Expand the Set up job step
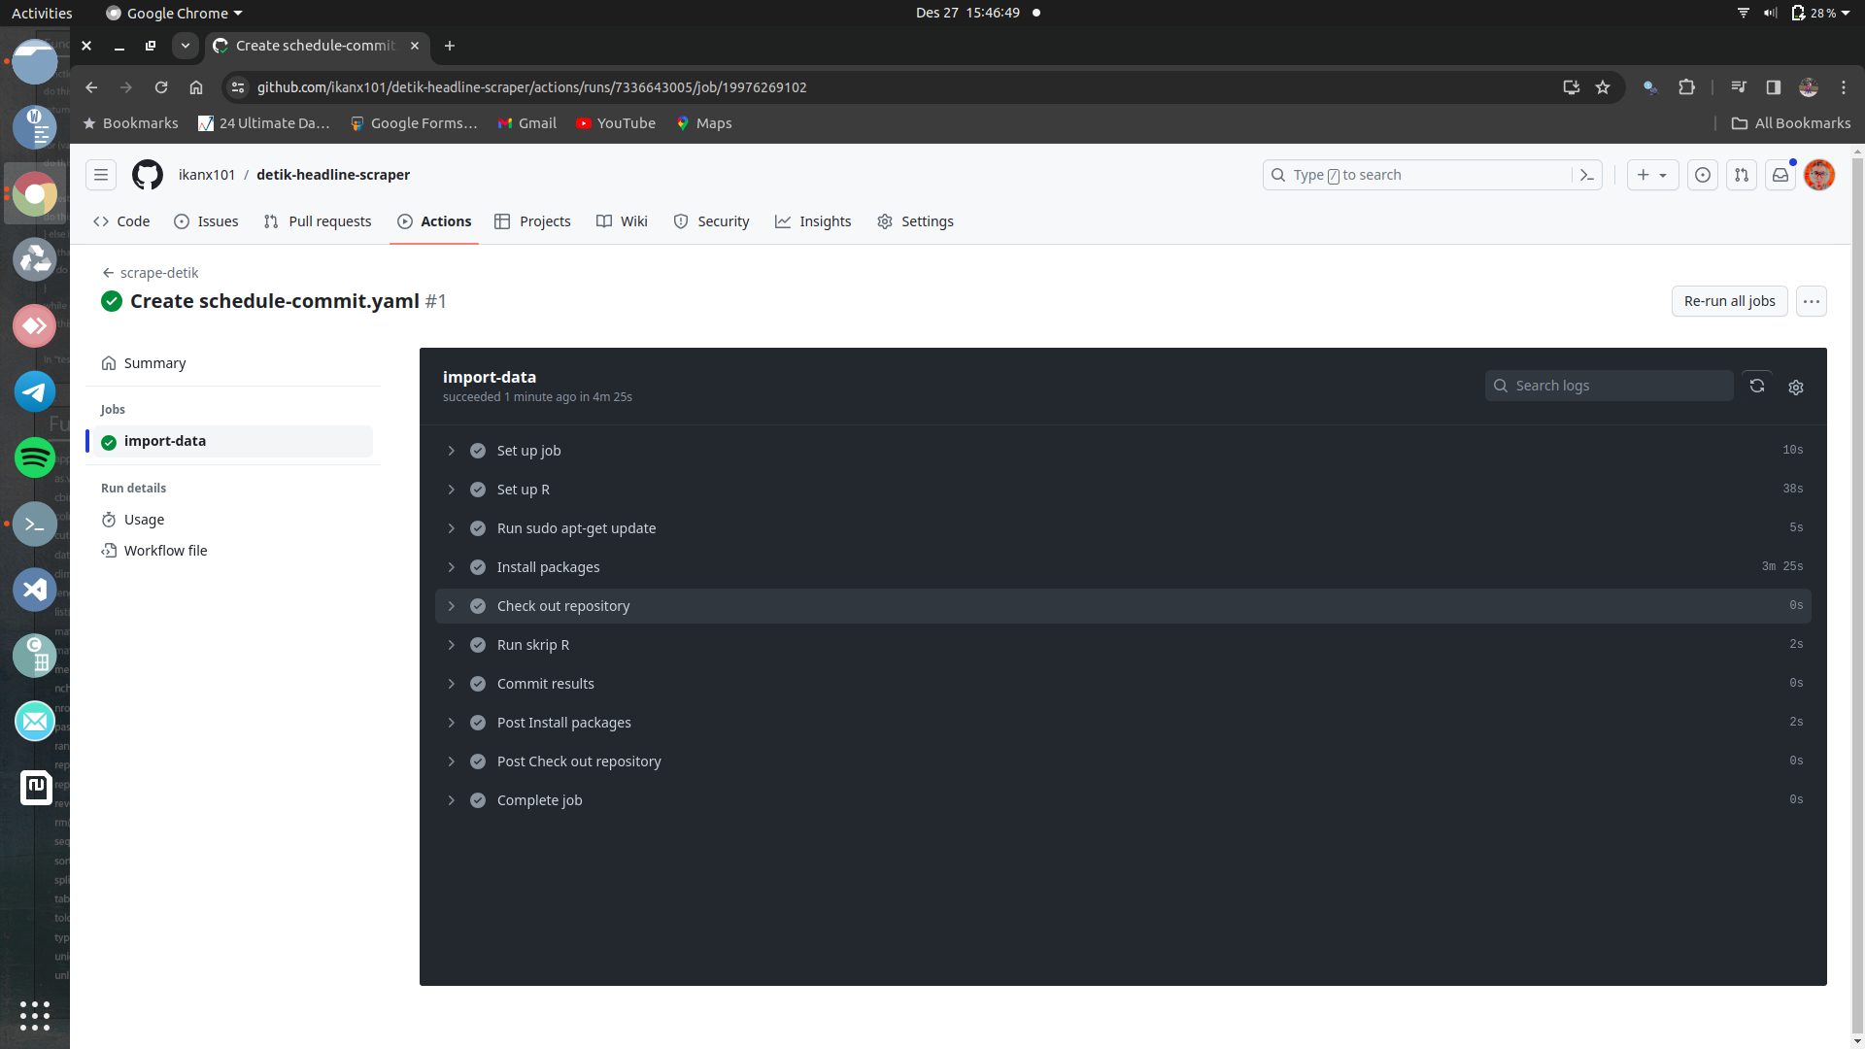 (x=451, y=450)
